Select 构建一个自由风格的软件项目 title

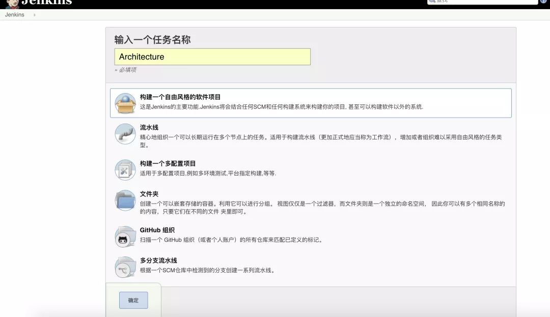click(x=180, y=97)
